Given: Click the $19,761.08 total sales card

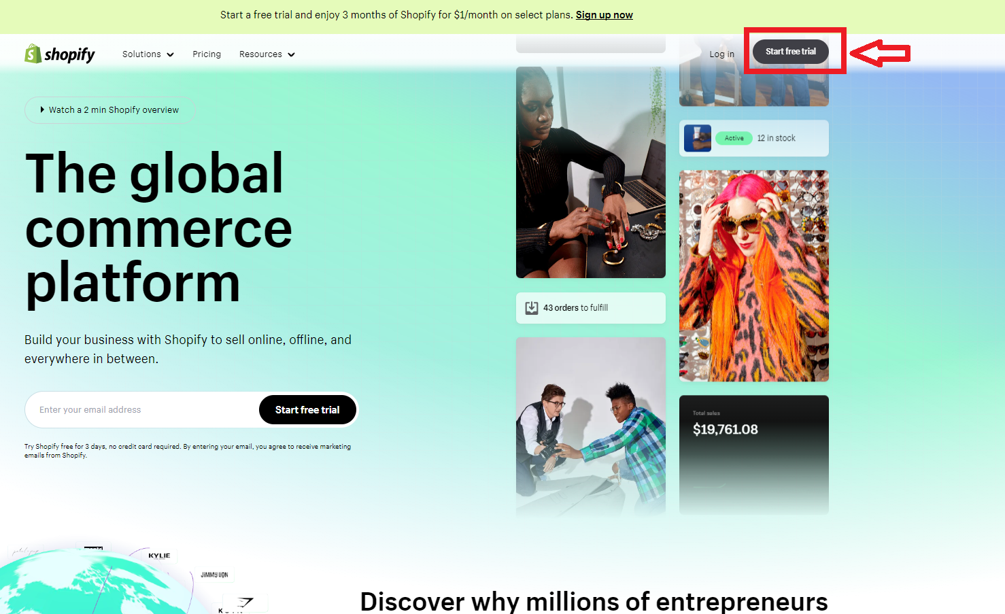Looking at the screenshot, I should [753, 454].
